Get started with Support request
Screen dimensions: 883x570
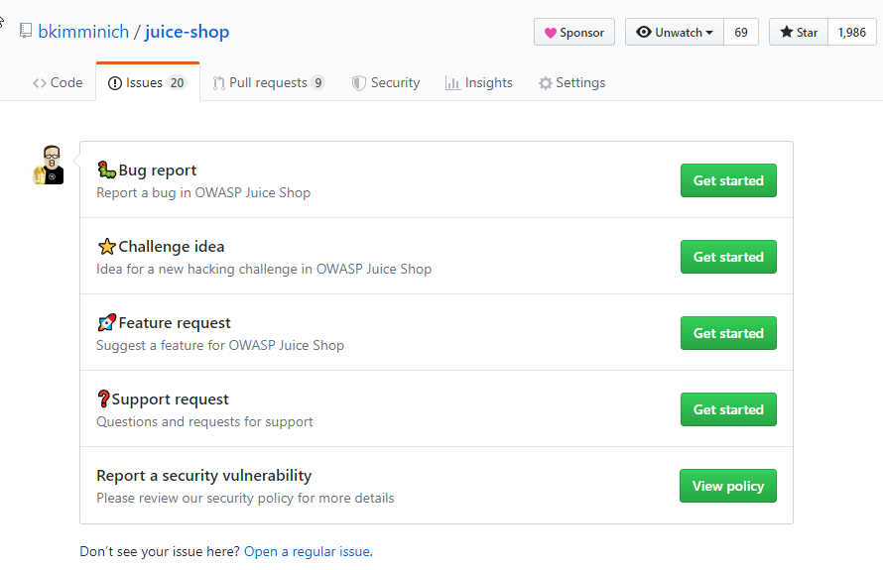728,409
